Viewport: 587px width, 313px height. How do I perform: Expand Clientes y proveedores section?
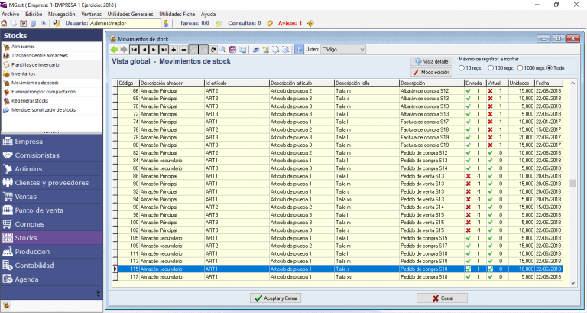pyautogui.click(x=52, y=183)
